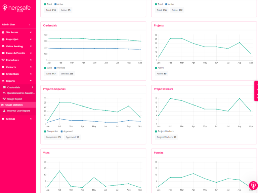Click the Valid: 447 badge
258x193 pixels.
pos(51,74)
